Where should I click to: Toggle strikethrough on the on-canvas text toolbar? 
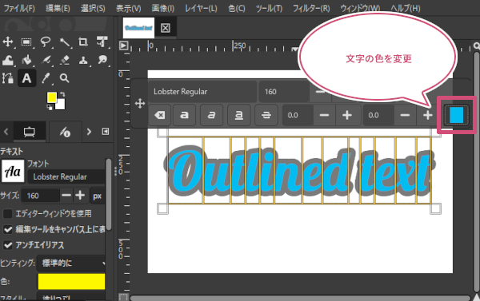coord(266,115)
